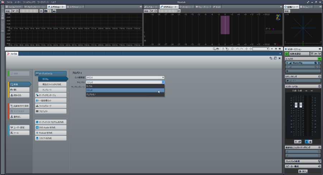The image size is (323, 175).
Task: Select the テンプレート option
Action: pos(52,90)
